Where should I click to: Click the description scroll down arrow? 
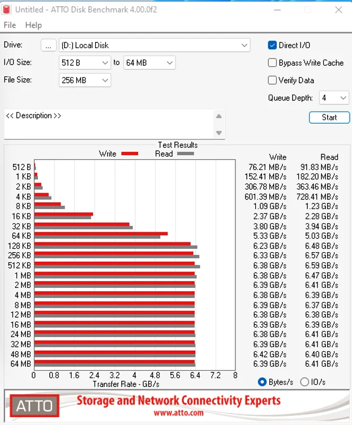219,133
